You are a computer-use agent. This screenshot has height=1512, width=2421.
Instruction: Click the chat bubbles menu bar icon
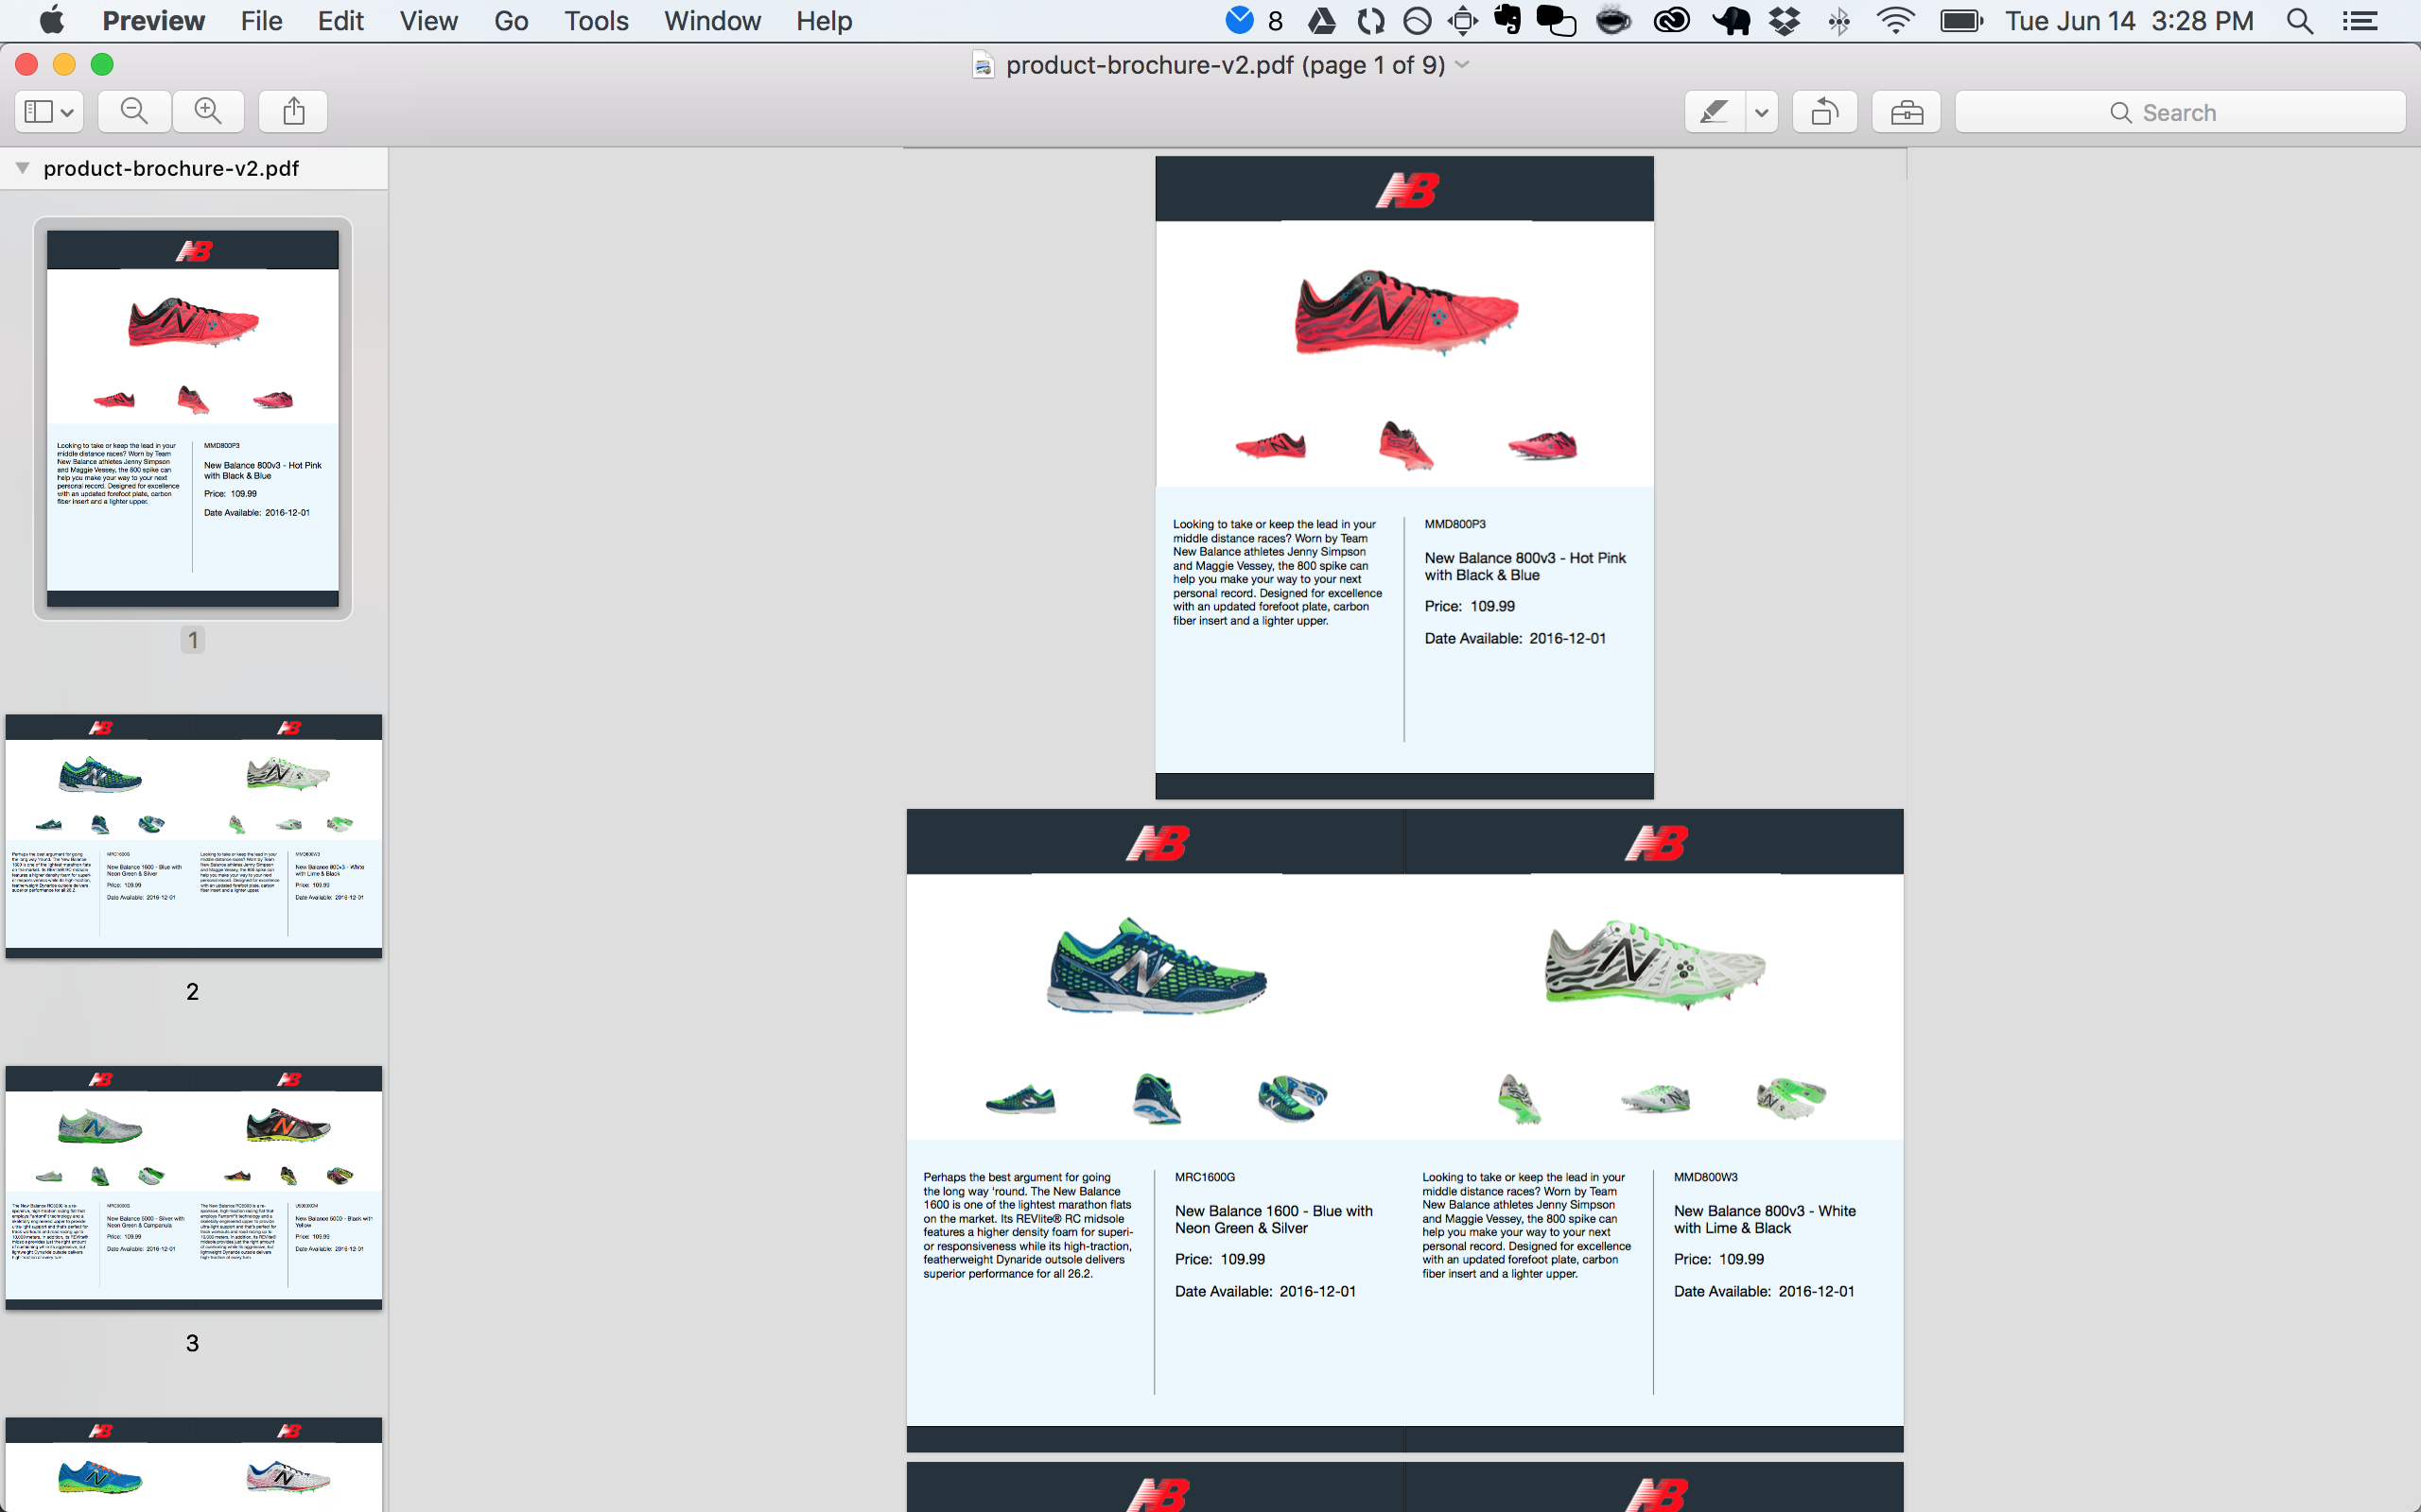point(1556,21)
